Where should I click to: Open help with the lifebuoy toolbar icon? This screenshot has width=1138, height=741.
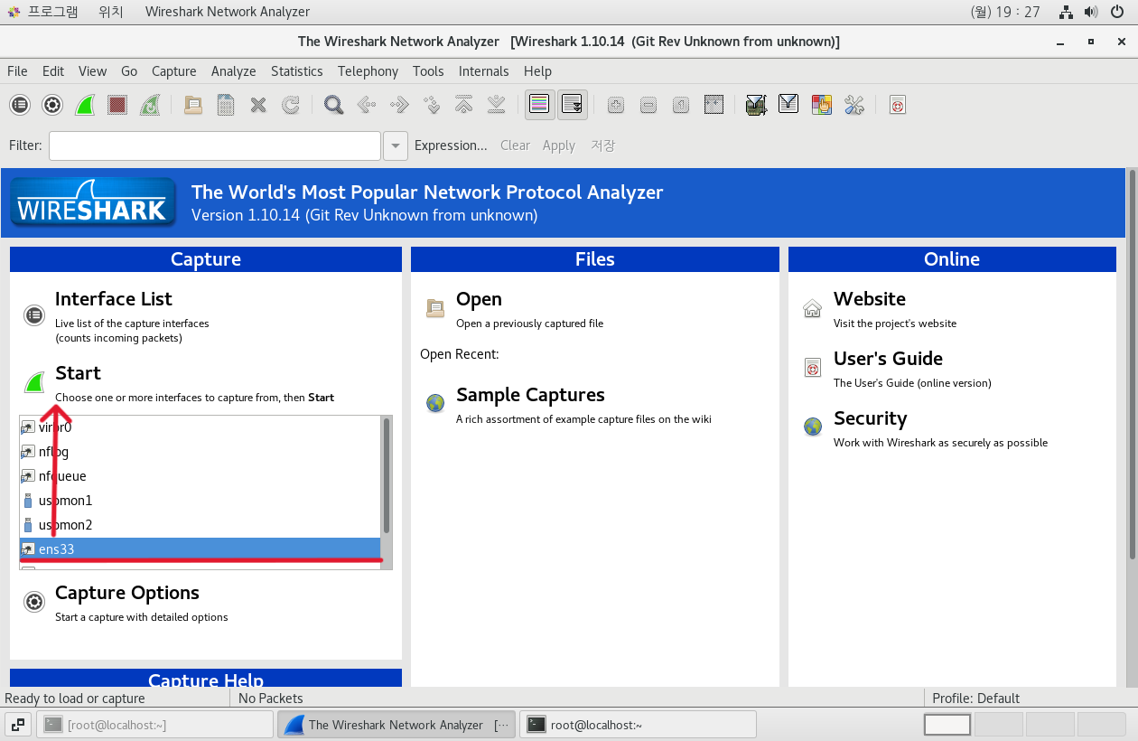click(898, 105)
